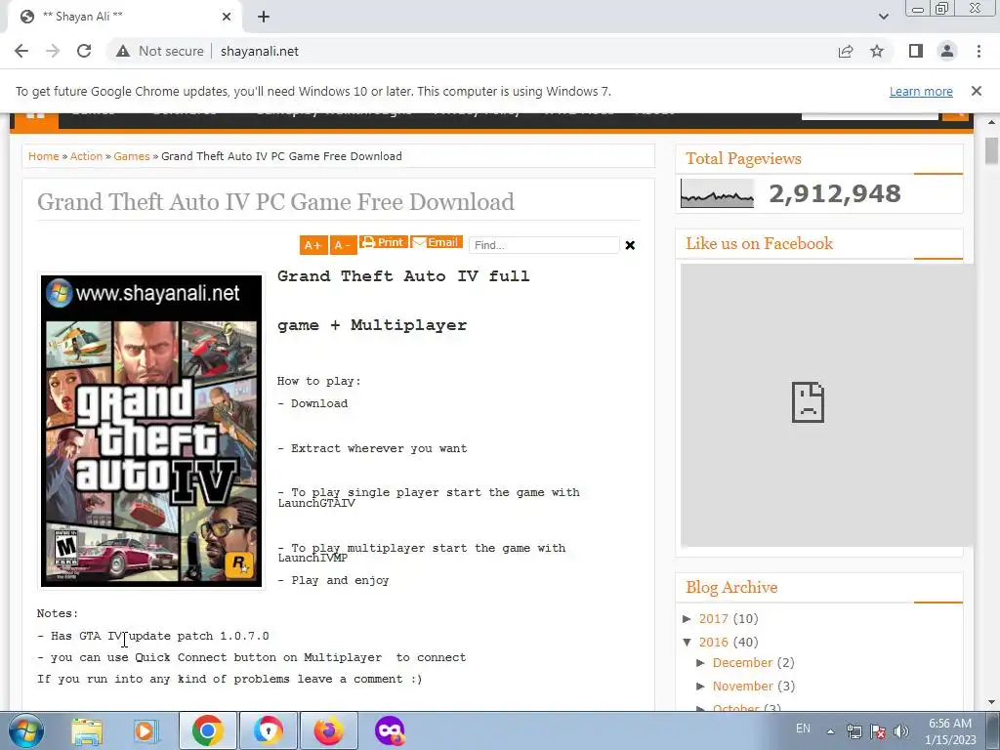Increase font size with A+ button
This screenshot has height=750, width=1000.
(313, 245)
